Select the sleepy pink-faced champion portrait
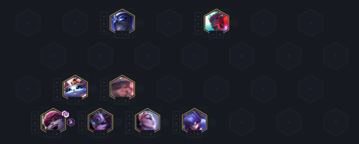The image size is (359, 144). tap(122, 88)
